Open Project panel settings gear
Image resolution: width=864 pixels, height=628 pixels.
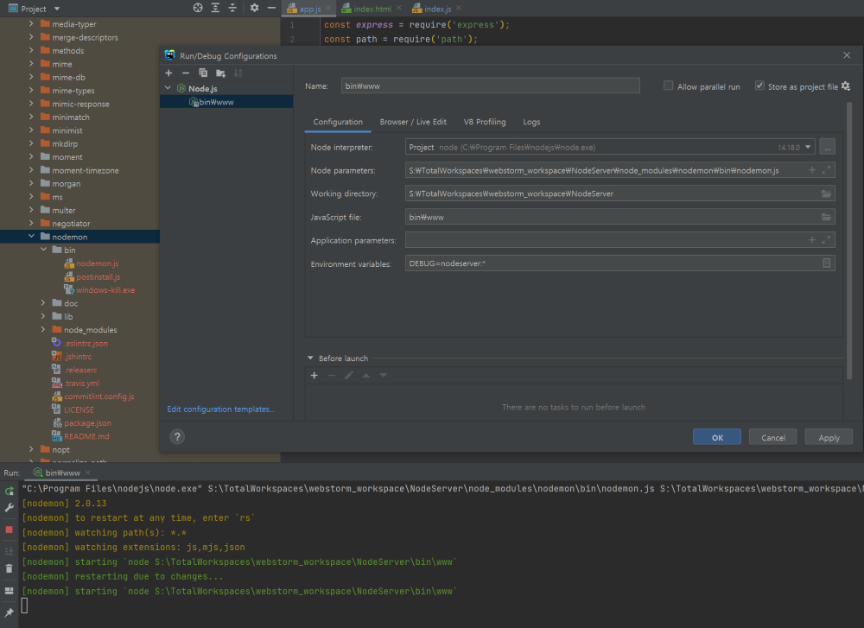click(254, 8)
